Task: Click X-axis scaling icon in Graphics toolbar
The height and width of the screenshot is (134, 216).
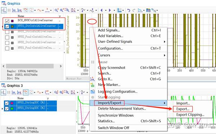Action: coord(92,10)
